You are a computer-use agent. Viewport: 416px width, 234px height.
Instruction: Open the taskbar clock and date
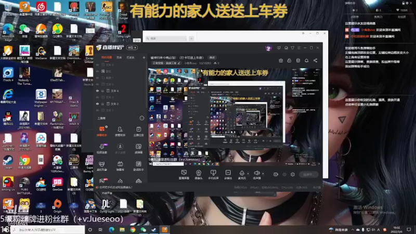point(397,229)
